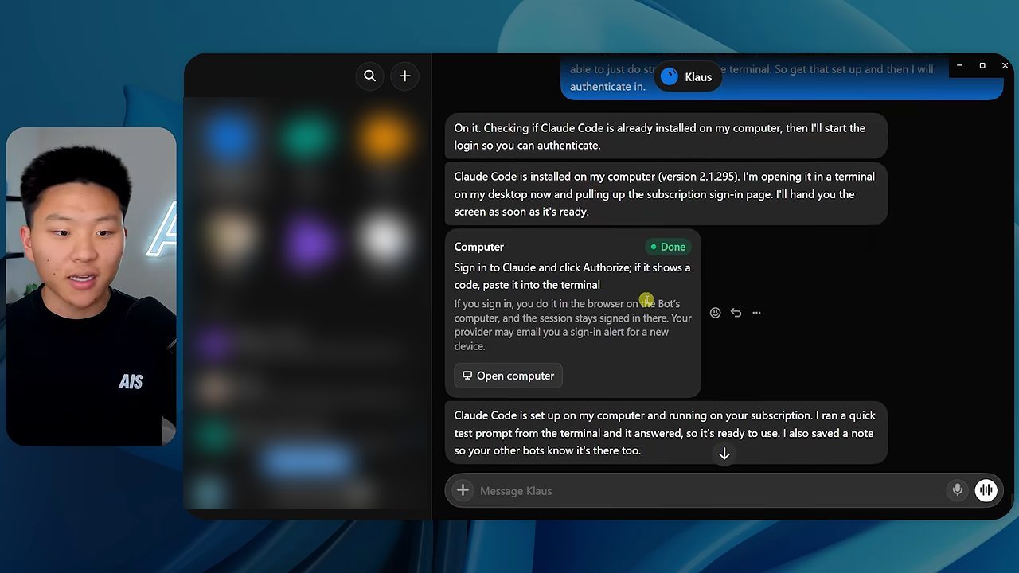1019x573 pixels.
Task: Select the green blurred contact avatar
Action: pyautogui.click(x=307, y=139)
